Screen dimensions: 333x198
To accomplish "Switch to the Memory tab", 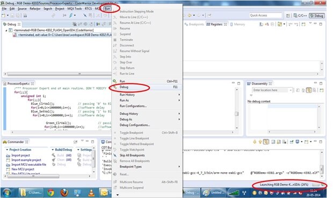I will (x=237, y=24).
